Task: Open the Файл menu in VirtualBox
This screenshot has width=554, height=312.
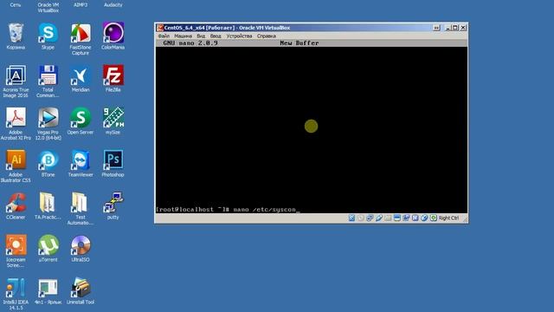Action: click(164, 36)
